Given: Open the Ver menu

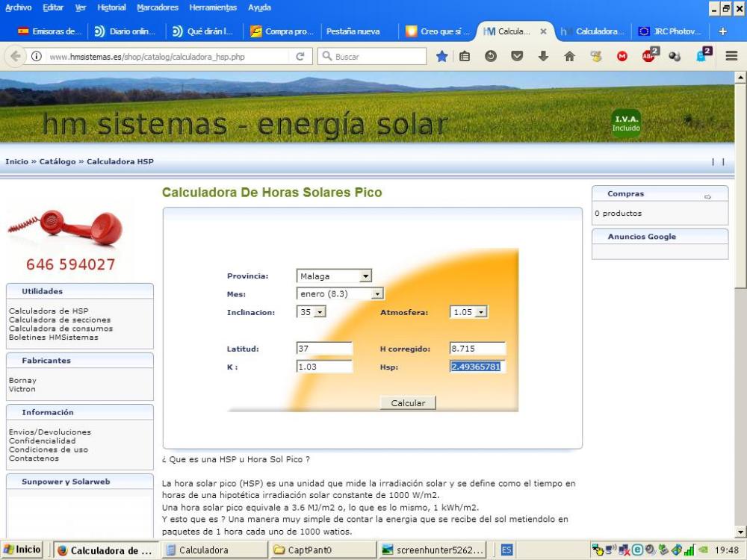Looking at the screenshot, I should tap(81, 7).
